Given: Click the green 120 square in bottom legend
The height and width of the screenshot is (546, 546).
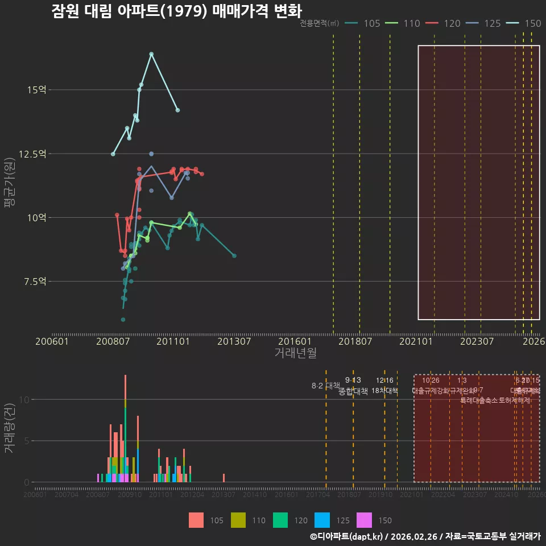Looking at the screenshot, I should pos(280,520).
